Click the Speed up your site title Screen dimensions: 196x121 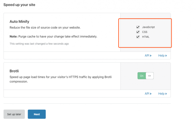pos(19,5)
